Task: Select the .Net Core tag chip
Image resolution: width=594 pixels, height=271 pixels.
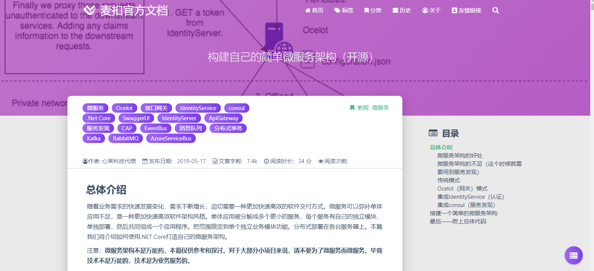Action: 99,118
